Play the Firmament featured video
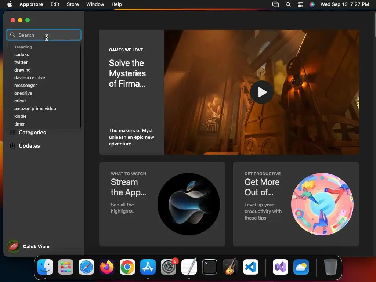Screen dimensions: 376x282 point(261,92)
